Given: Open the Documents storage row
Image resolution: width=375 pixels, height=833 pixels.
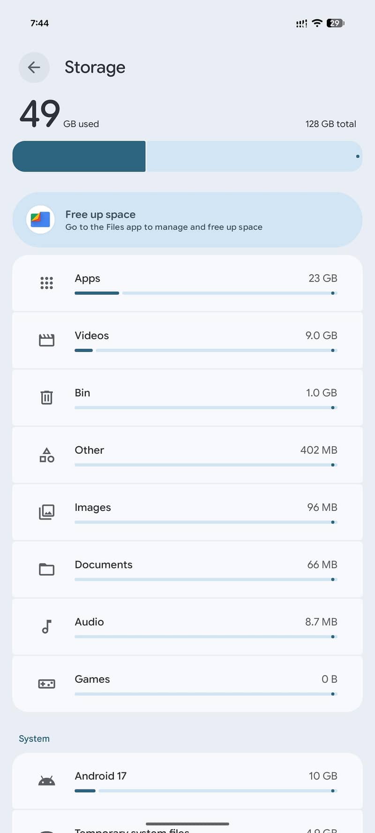Looking at the screenshot, I should (187, 569).
